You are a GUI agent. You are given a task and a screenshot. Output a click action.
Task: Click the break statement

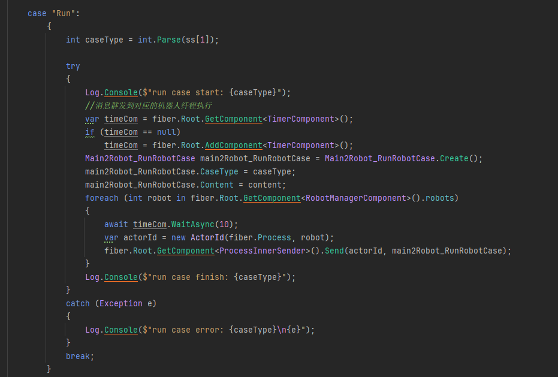coord(80,356)
